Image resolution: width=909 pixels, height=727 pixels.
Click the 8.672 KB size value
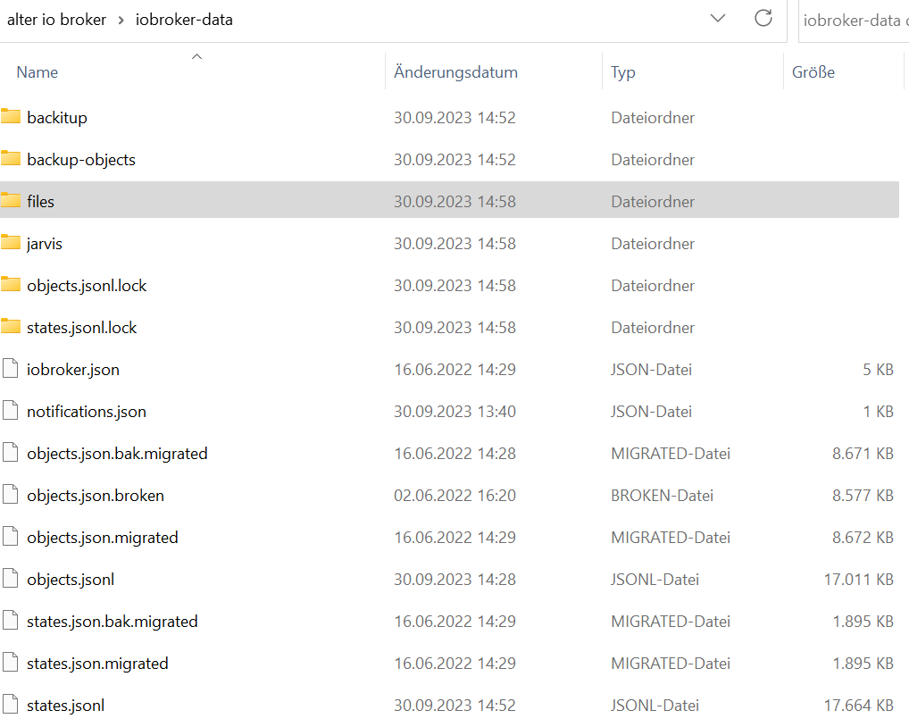[863, 538]
